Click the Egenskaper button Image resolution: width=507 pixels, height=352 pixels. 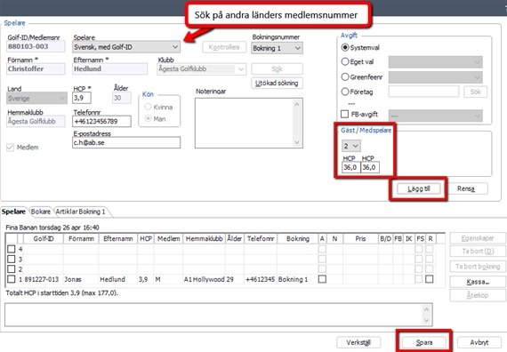pos(478,238)
